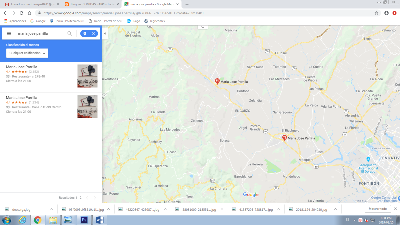
Task: Launch Internet Explorer from the taskbar
Action: [22, 220]
